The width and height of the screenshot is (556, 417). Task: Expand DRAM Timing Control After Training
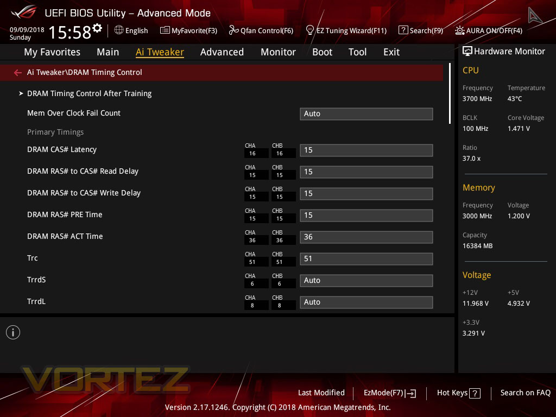point(89,93)
